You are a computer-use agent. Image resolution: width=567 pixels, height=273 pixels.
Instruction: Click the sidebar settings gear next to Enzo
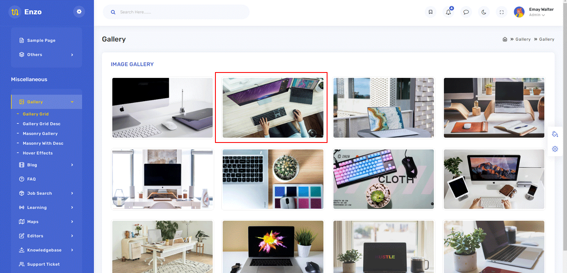[x=79, y=12]
